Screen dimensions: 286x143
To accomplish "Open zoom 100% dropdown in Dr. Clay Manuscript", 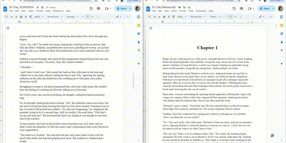I will click(182, 17).
